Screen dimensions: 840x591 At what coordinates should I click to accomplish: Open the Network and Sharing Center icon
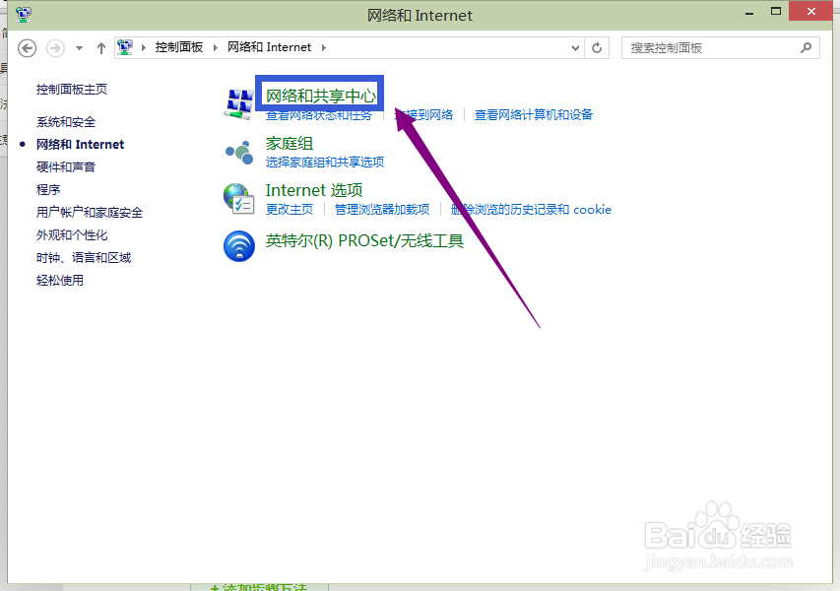239,104
